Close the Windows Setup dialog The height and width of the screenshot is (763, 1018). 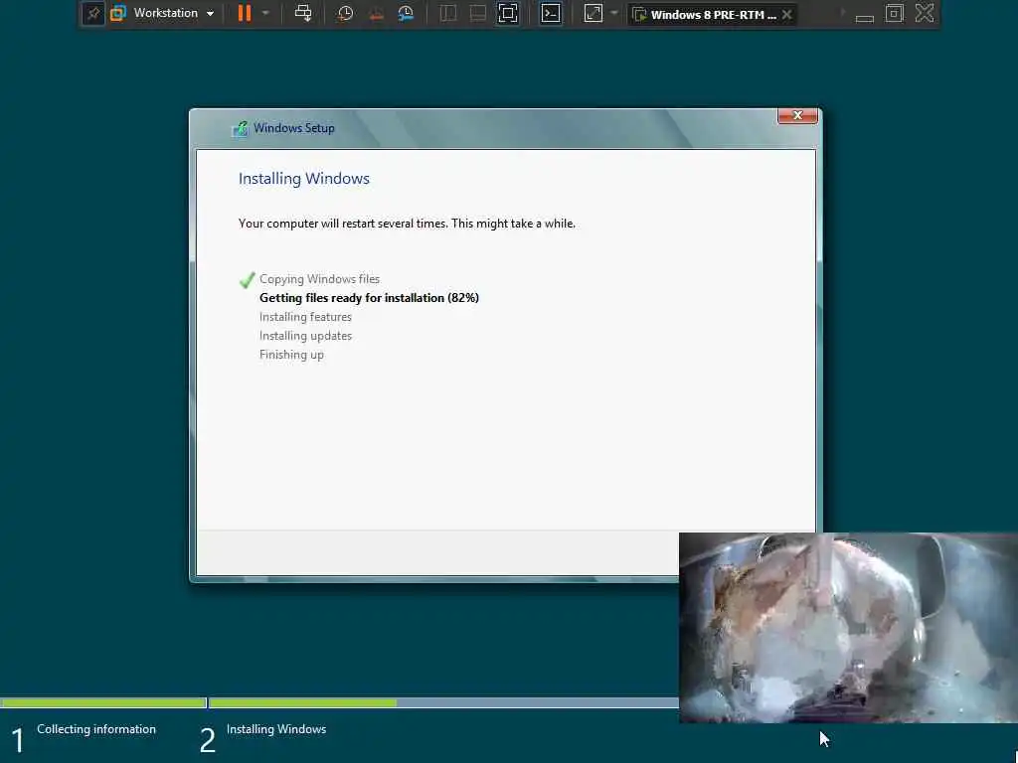pos(798,115)
